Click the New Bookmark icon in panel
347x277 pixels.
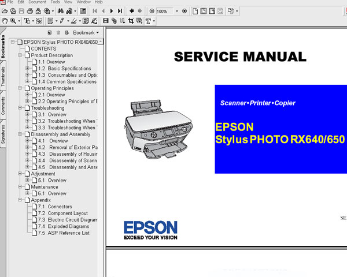point(50,33)
